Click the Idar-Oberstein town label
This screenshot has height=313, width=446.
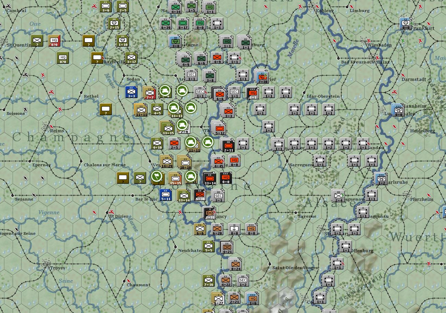[x=323, y=96]
